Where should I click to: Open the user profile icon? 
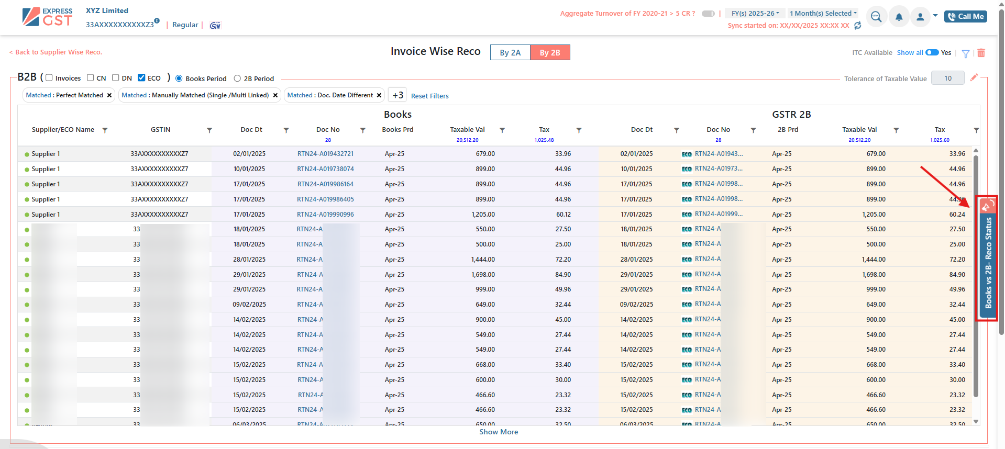[920, 17]
